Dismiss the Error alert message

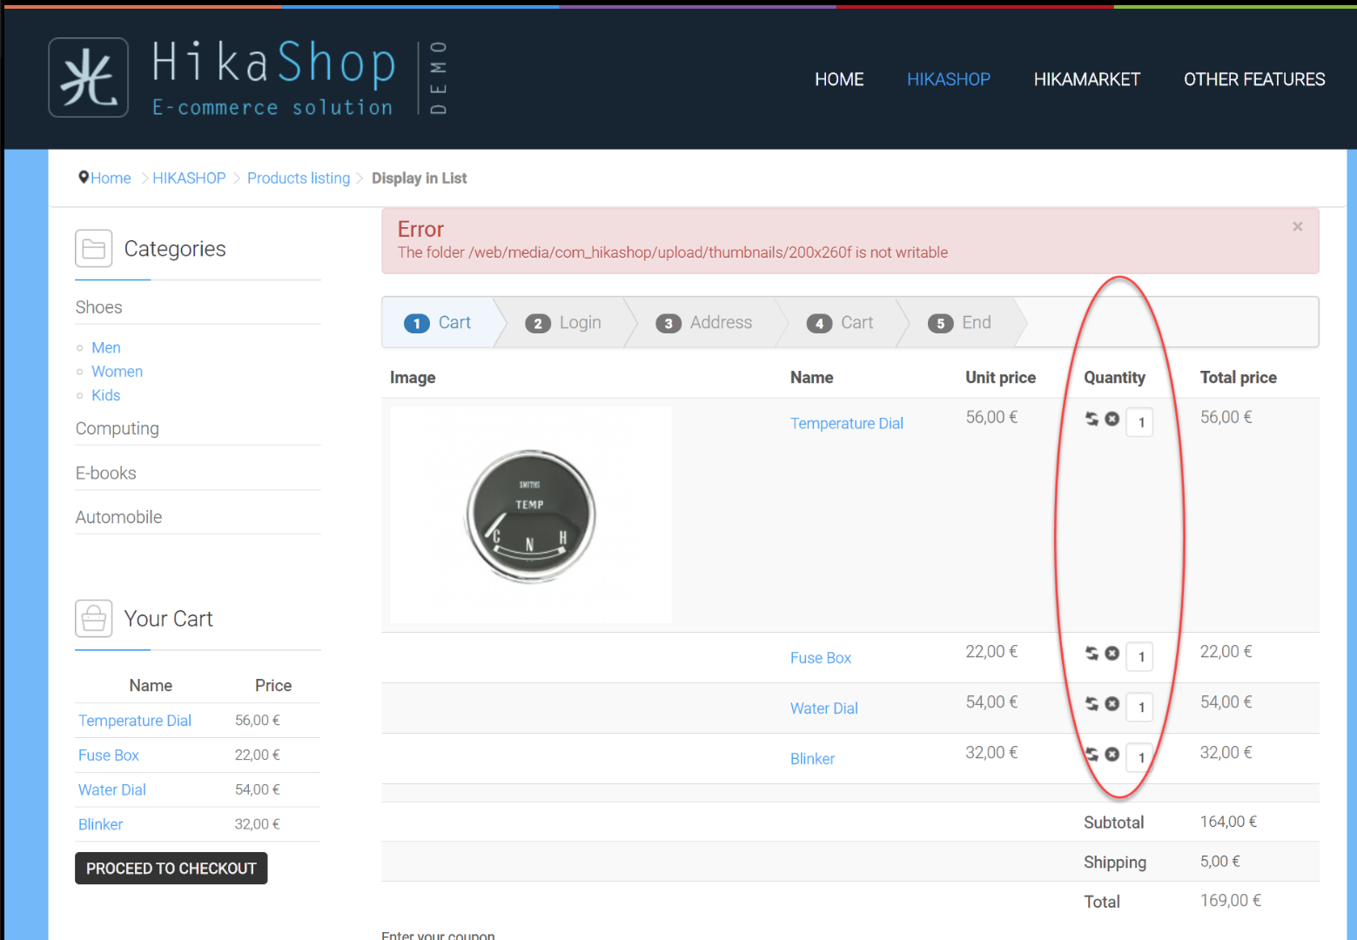[x=1297, y=226]
